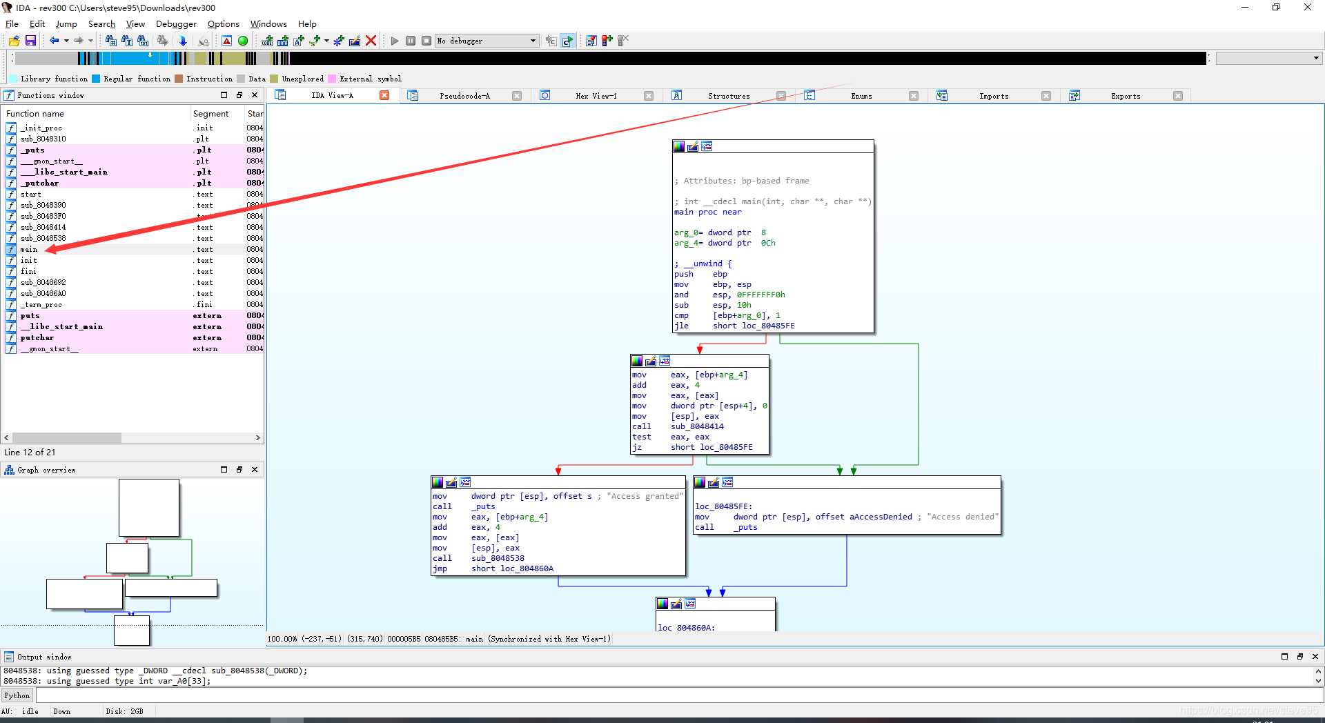
Task: Open the Options menu
Action: [224, 24]
